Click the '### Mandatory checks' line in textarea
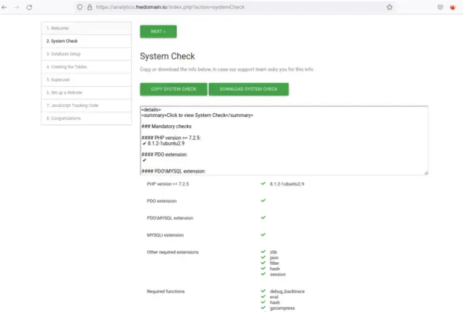Screen dimensions: 463x312 166,126
